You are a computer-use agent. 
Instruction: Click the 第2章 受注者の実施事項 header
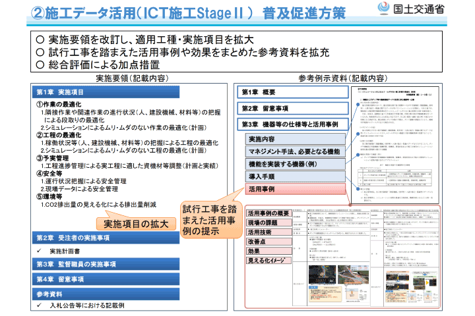point(106,238)
